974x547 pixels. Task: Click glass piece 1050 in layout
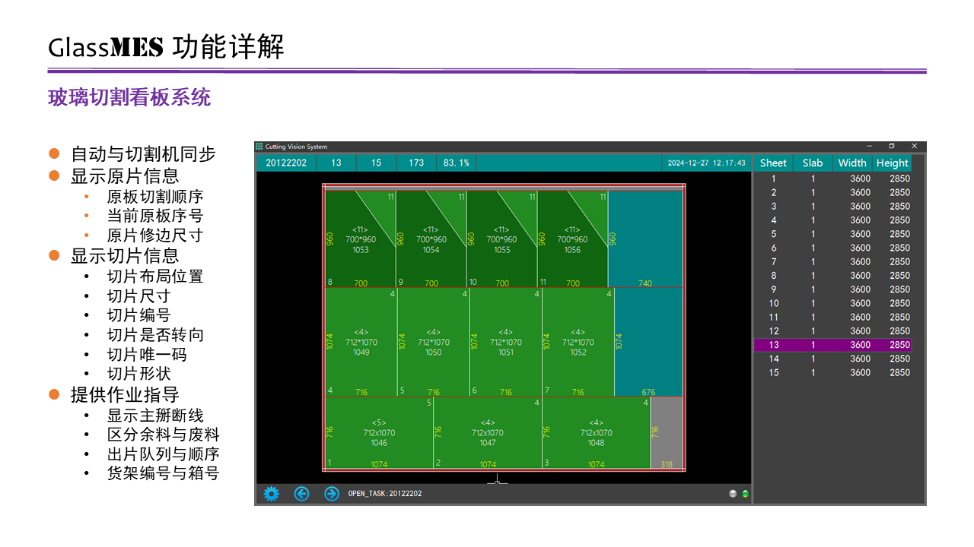[x=433, y=342]
